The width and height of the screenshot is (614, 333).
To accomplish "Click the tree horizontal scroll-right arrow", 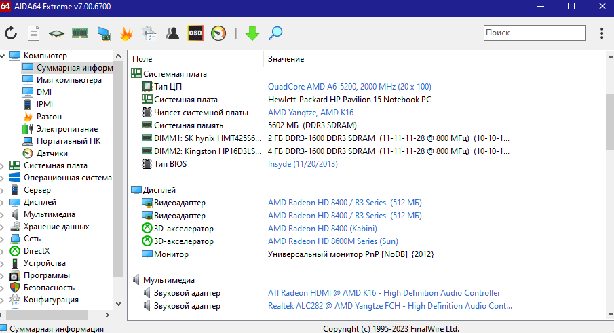I will coord(107,315).
